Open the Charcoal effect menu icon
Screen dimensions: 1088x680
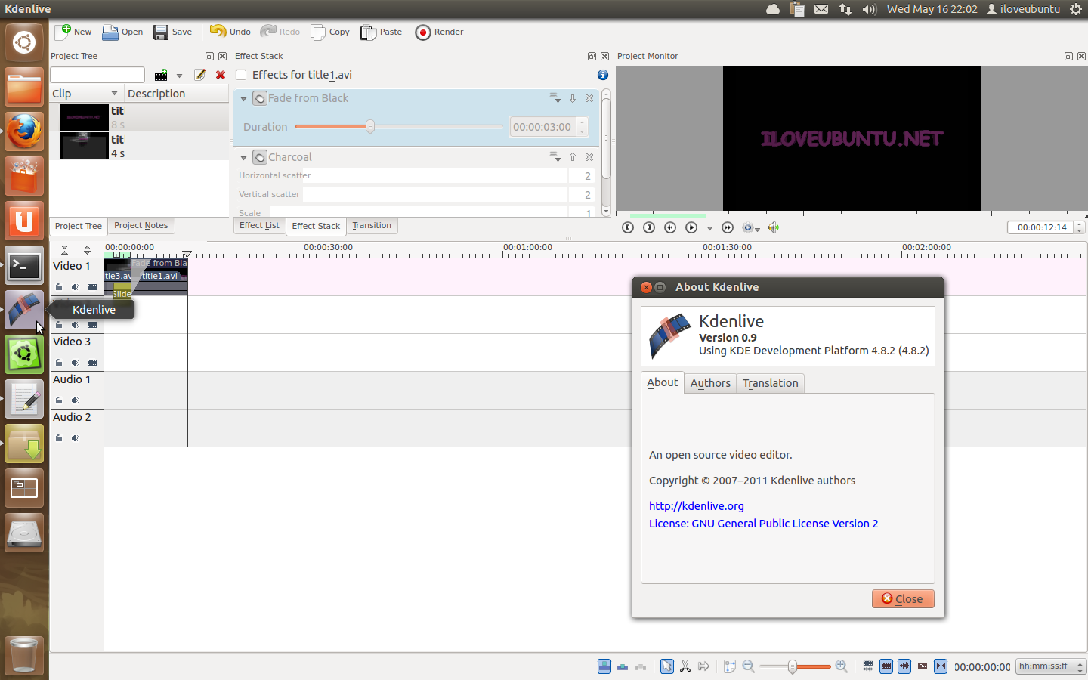click(x=555, y=157)
